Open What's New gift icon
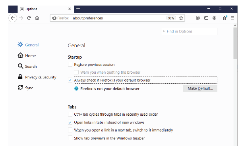The height and width of the screenshot is (149, 240). (225, 18)
